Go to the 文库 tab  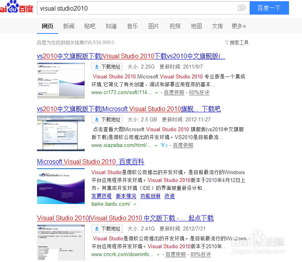coord(217,26)
